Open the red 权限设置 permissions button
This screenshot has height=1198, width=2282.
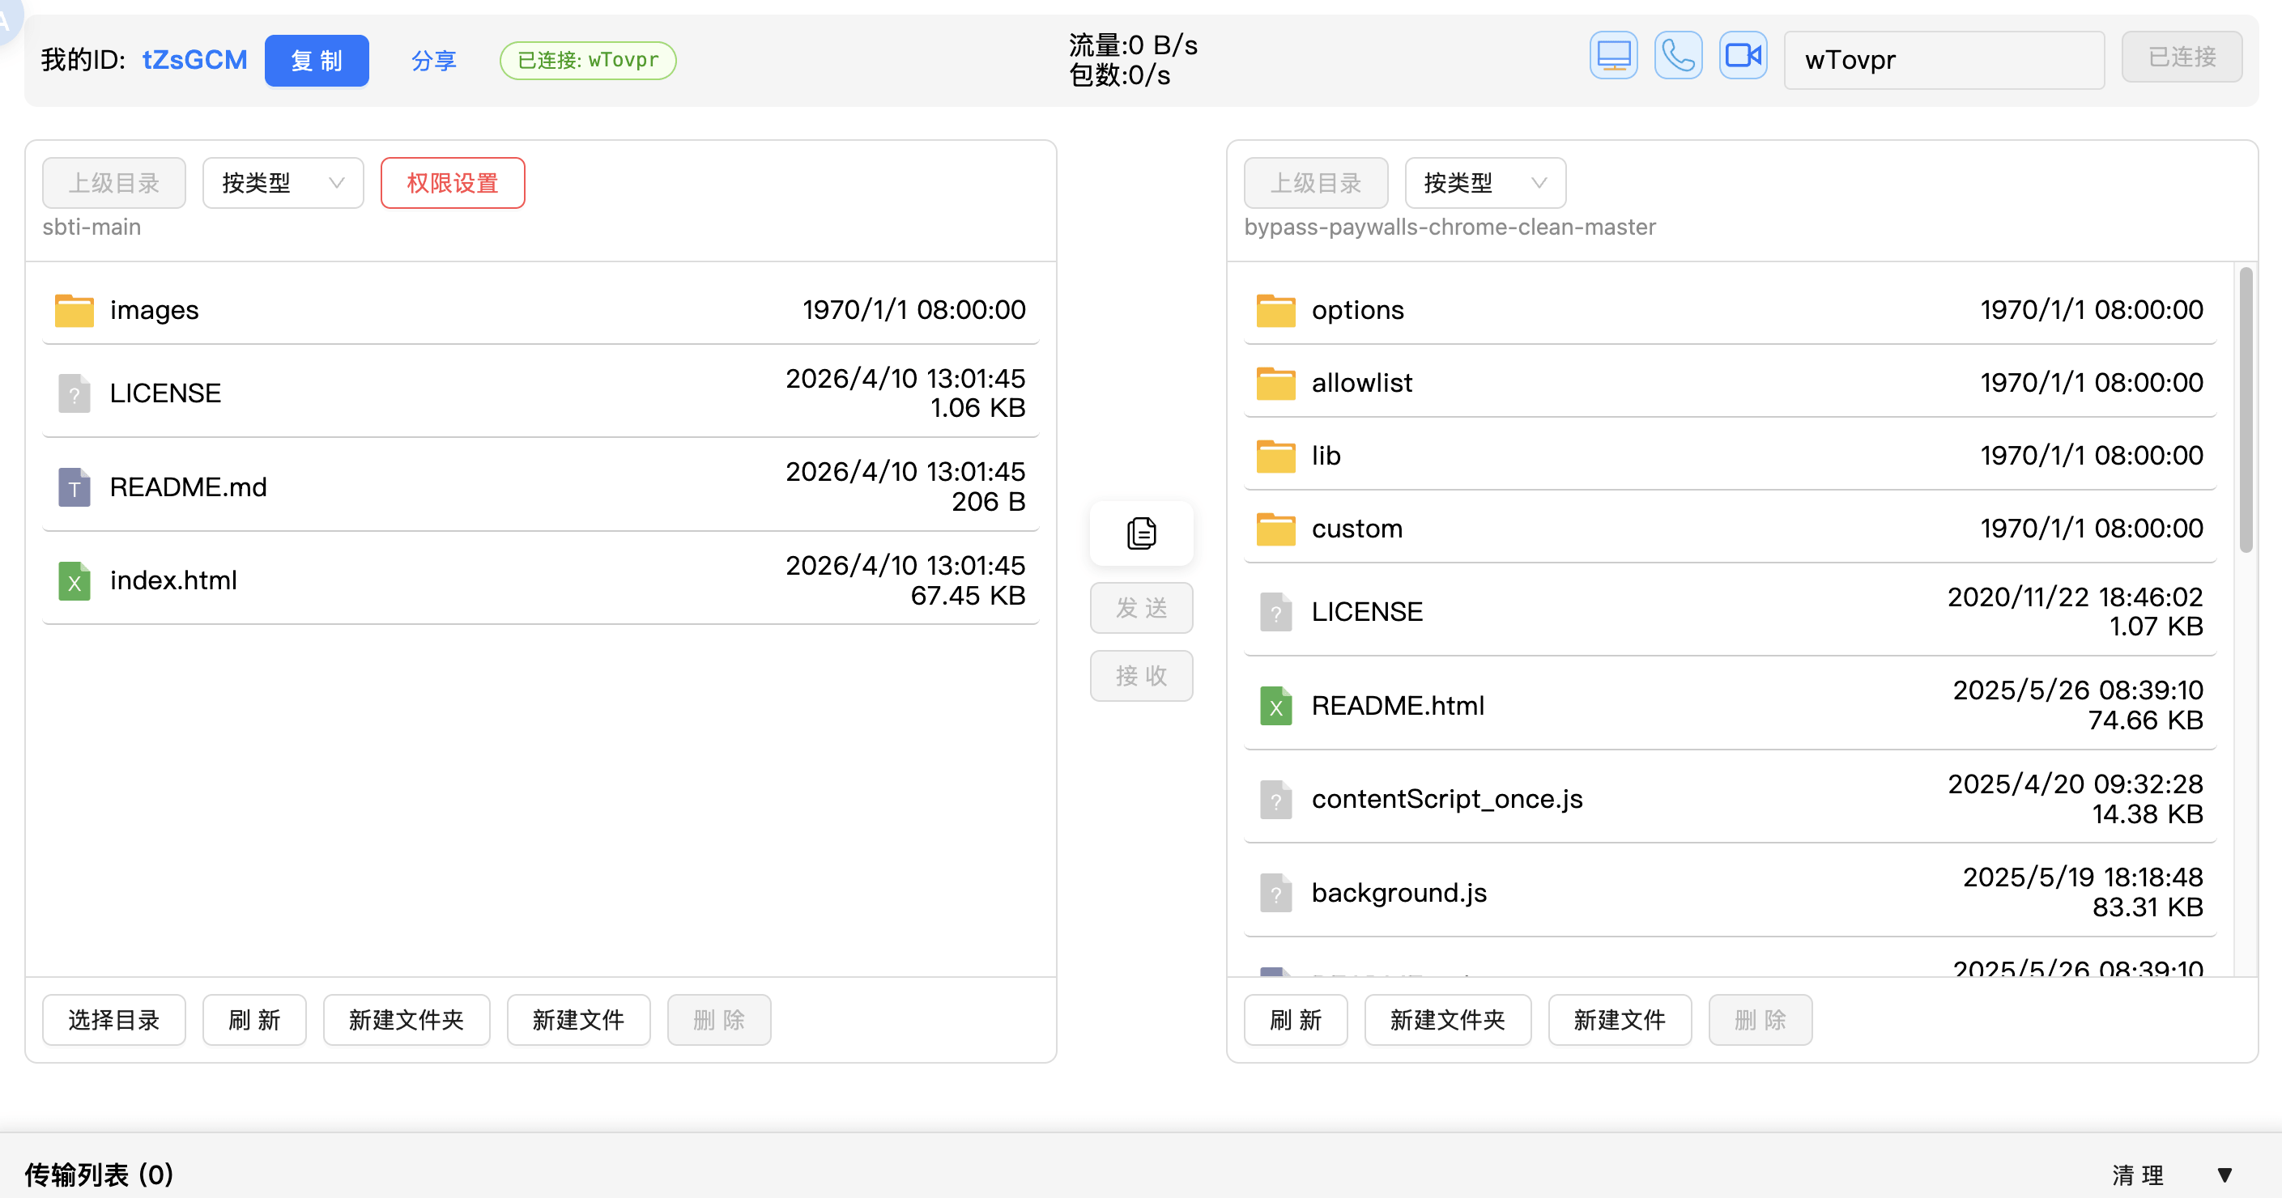coord(453,183)
